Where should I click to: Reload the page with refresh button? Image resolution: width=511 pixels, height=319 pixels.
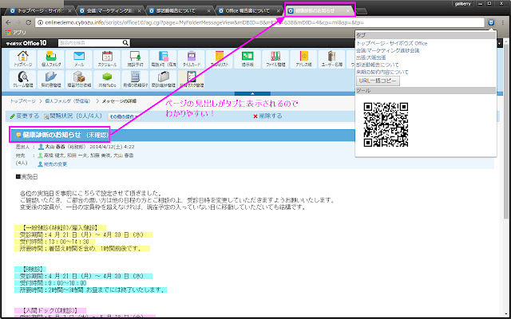point(29,22)
